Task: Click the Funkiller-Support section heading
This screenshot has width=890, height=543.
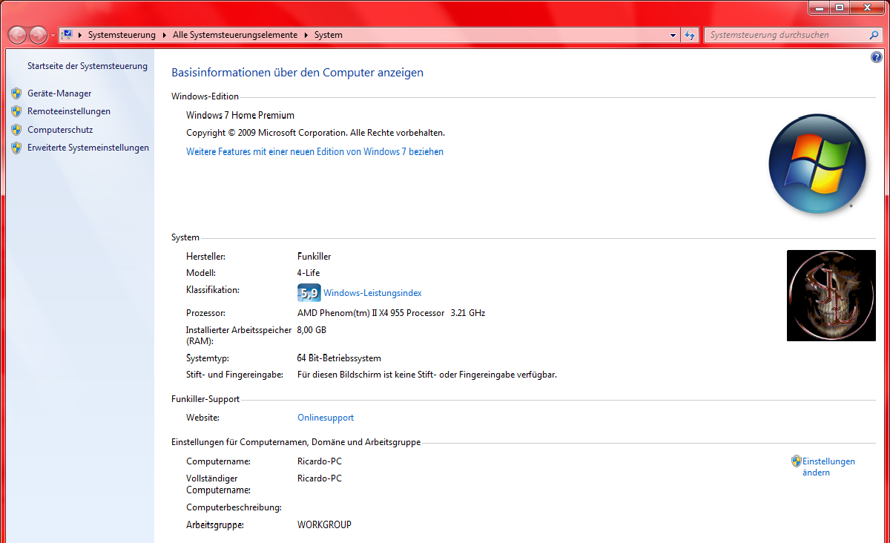Action: pos(205,399)
